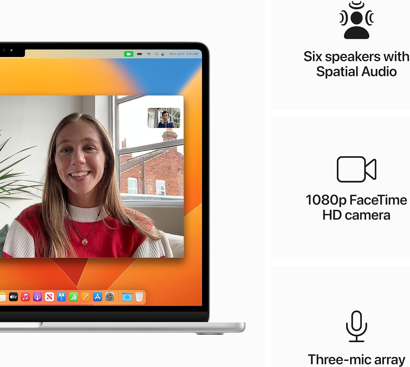This screenshot has height=367, width=410.
Task: Open the Numbers app icon
Action: point(74,297)
